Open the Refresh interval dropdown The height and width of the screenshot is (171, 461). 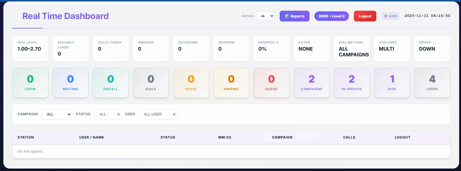(x=265, y=16)
